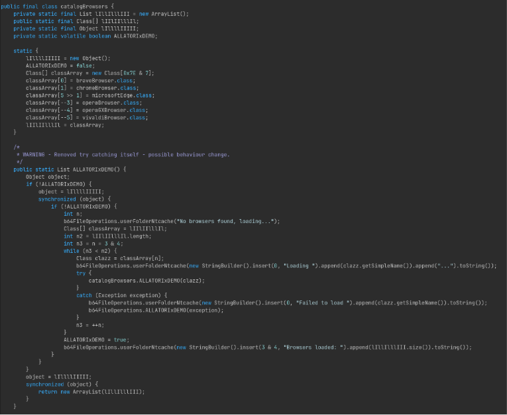Screen dimensions: 507x415
Task: Click 'operaBrowser.class' in the array assignment
Action: coord(111,103)
